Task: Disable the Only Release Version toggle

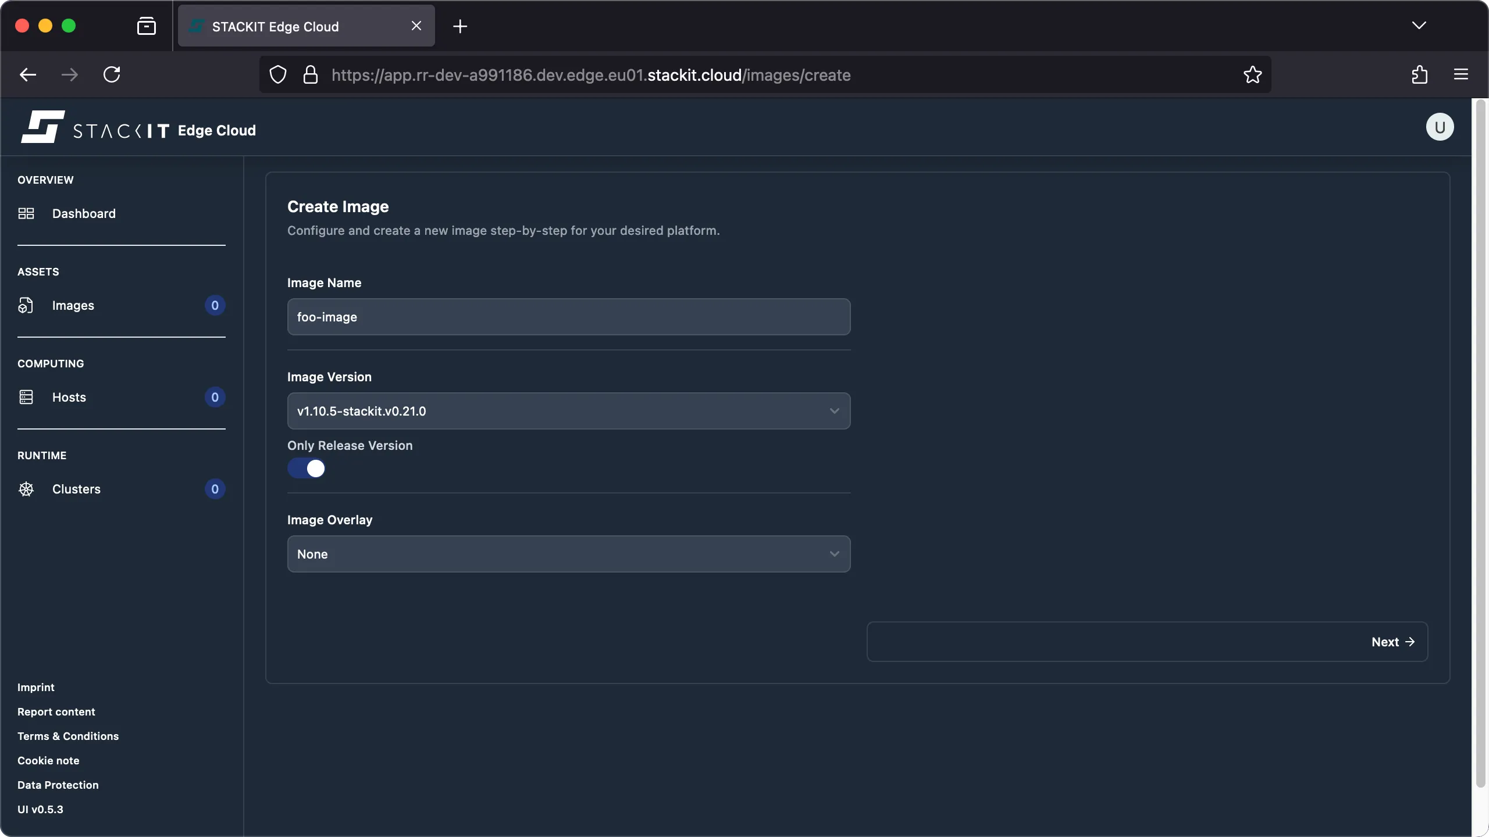Action: [x=307, y=468]
